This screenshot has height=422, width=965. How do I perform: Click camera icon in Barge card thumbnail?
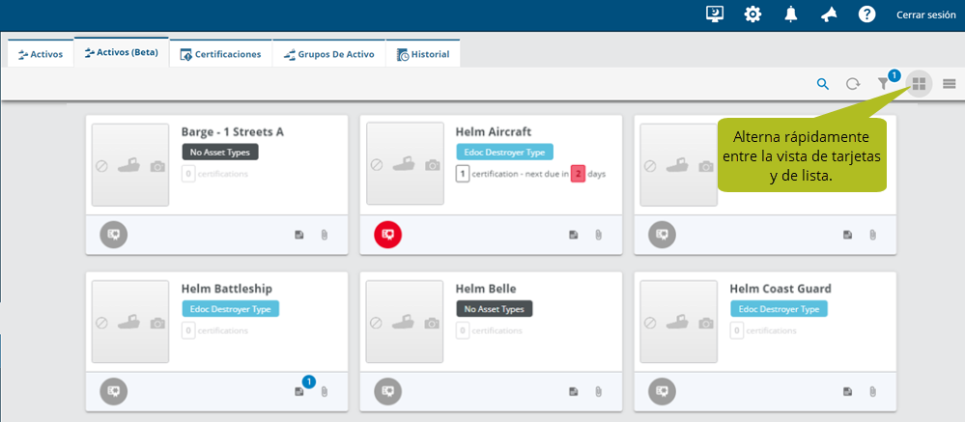coord(157,166)
